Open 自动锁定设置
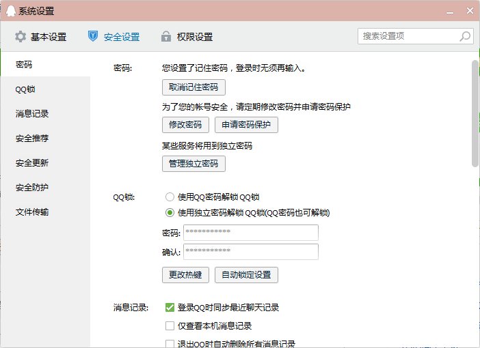Screen dimensions: 480x348 [246, 275]
